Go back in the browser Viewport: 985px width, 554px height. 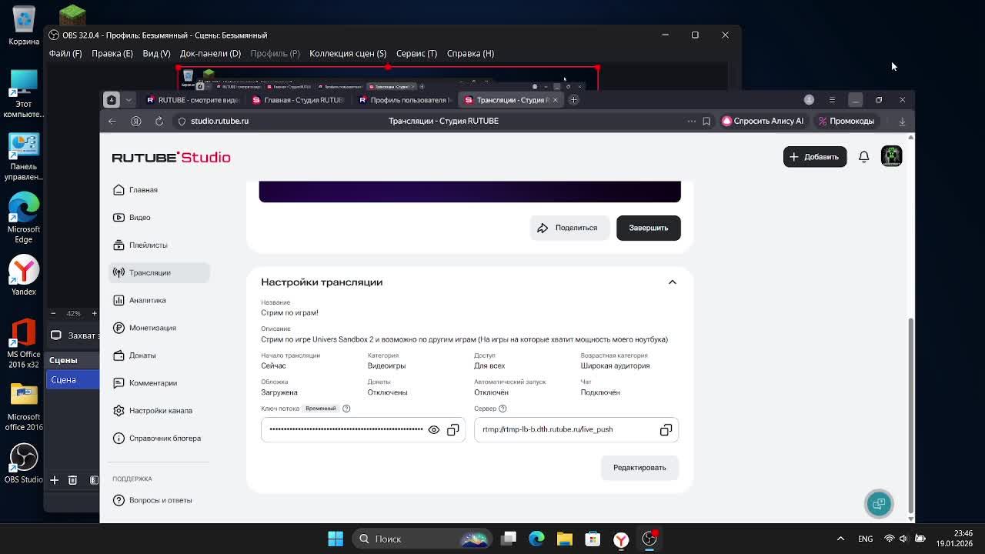pyautogui.click(x=112, y=121)
